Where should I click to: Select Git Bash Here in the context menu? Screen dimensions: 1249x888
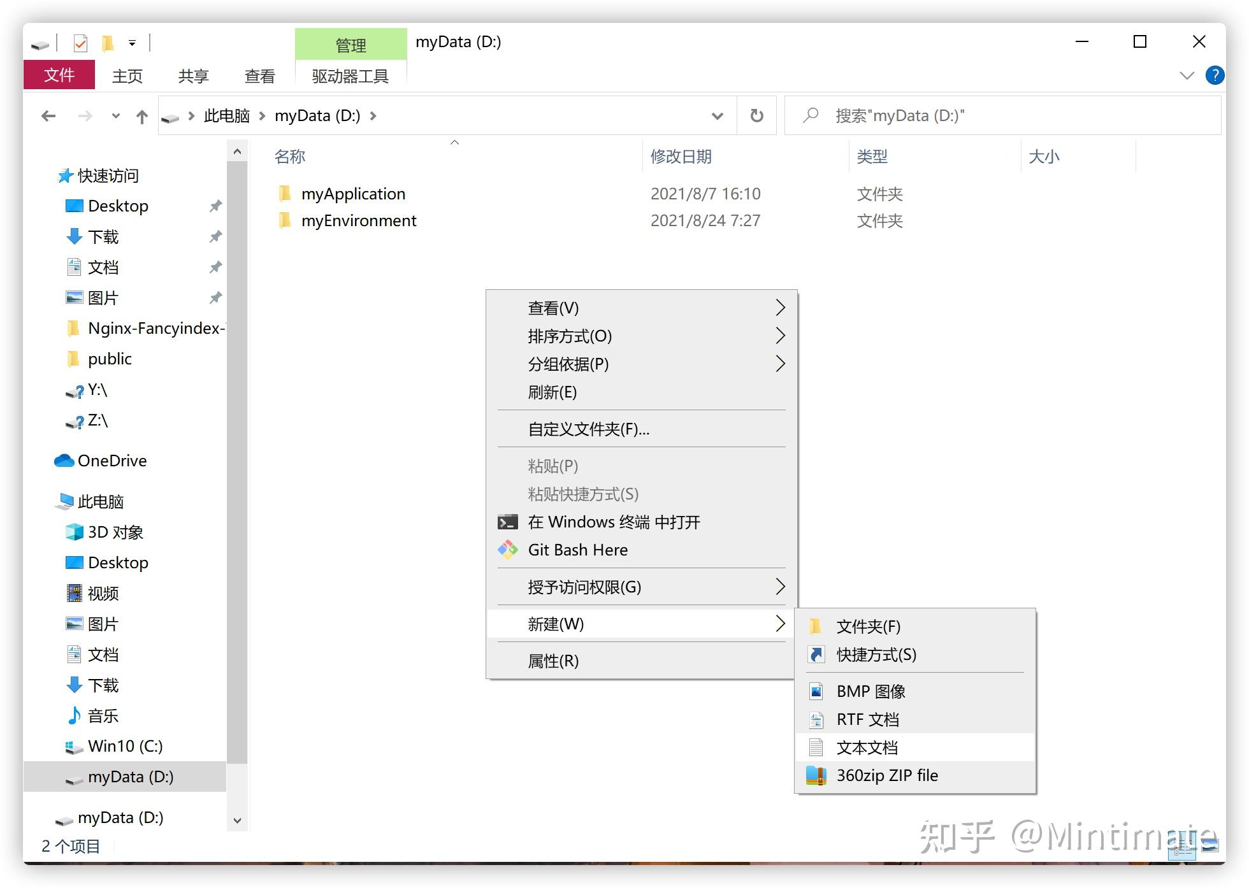577,550
